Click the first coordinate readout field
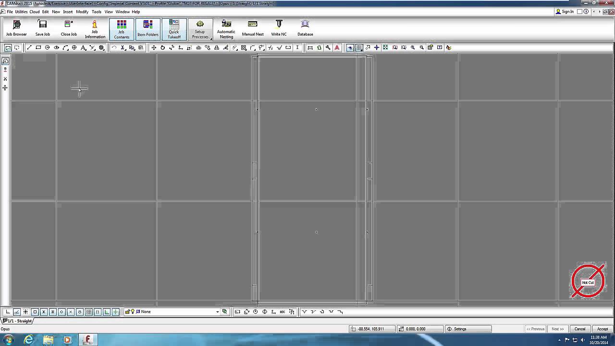The height and width of the screenshot is (346, 615). pyautogui.click(x=372, y=329)
